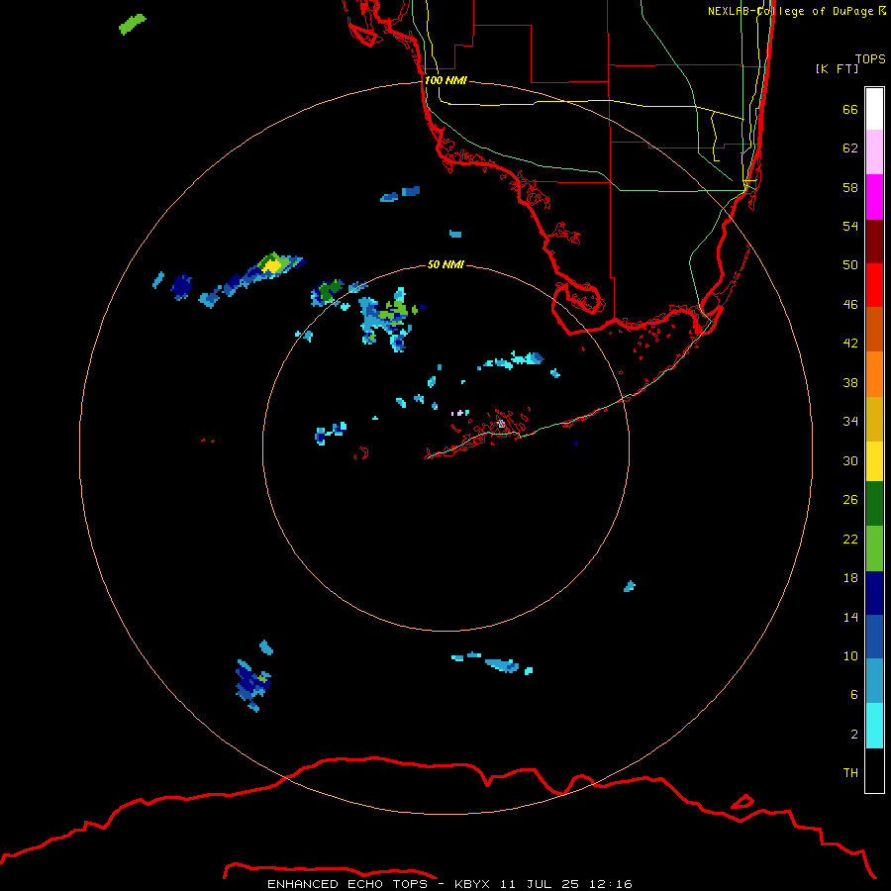The image size is (891, 891).
Task: Click the "TH" legend label
Action: click(x=850, y=773)
